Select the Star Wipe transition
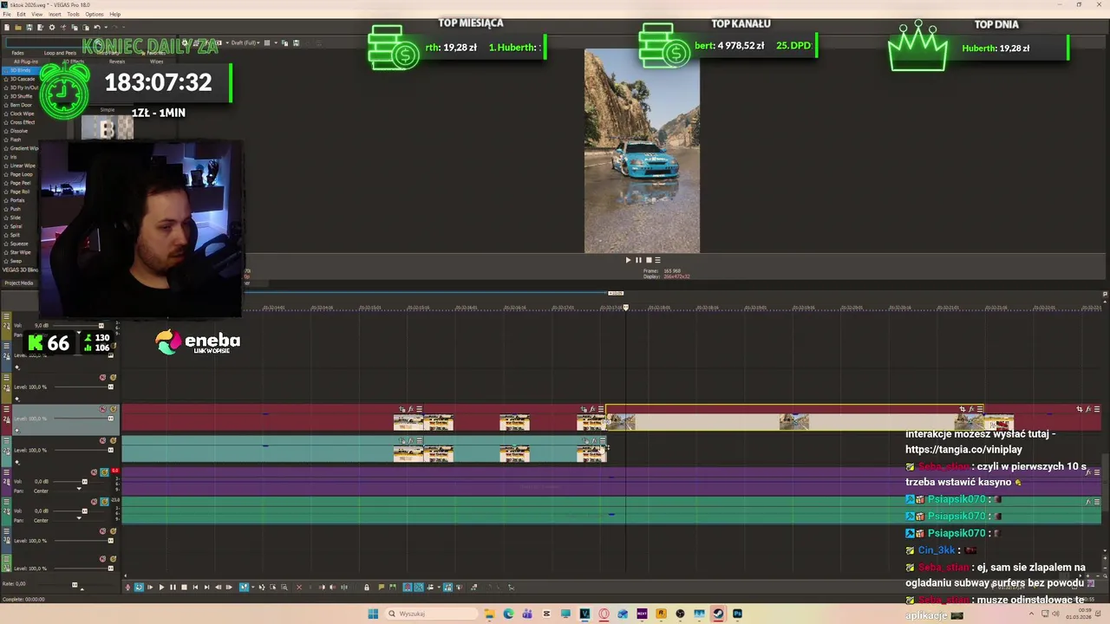1110x624 pixels. (20, 252)
